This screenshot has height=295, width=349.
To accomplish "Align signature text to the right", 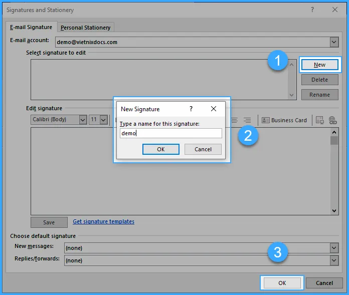I will click(247, 120).
